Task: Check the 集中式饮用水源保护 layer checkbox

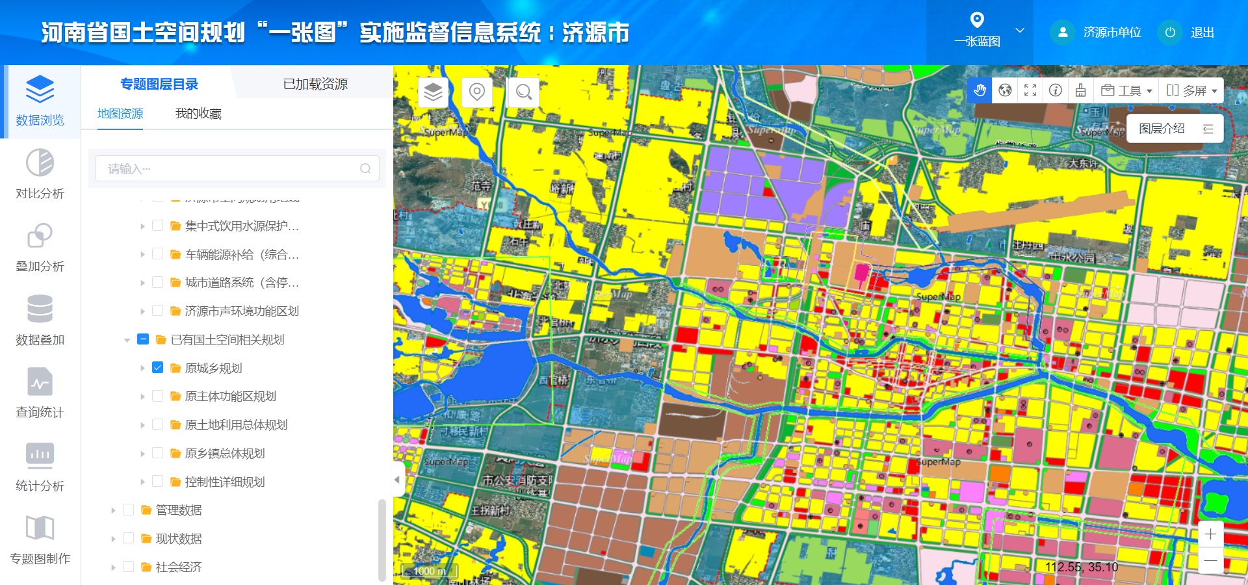Action: pyautogui.click(x=157, y=226)
